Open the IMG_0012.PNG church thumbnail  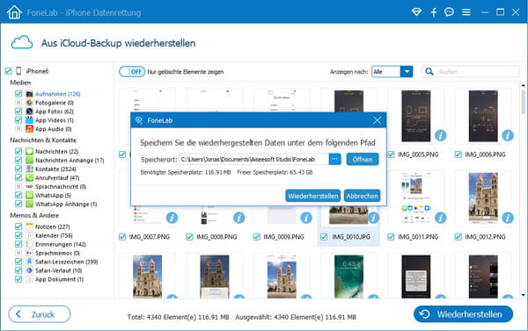pyautogui.click(x=483, y=198)
